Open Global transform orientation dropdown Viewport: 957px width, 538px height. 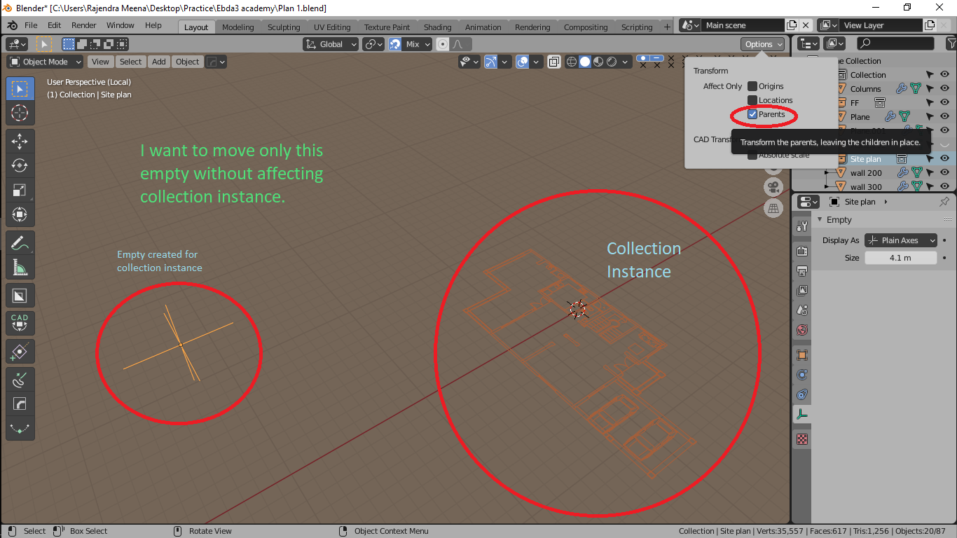331,44
